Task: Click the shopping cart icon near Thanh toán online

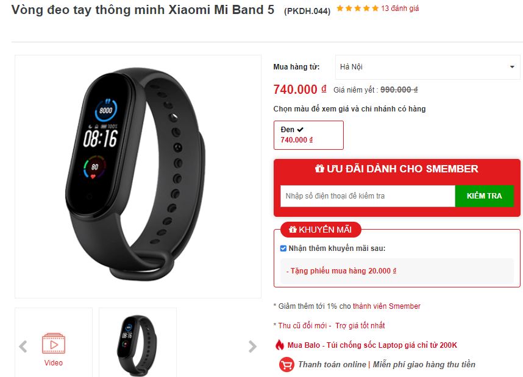Action: tap(286, 364)
